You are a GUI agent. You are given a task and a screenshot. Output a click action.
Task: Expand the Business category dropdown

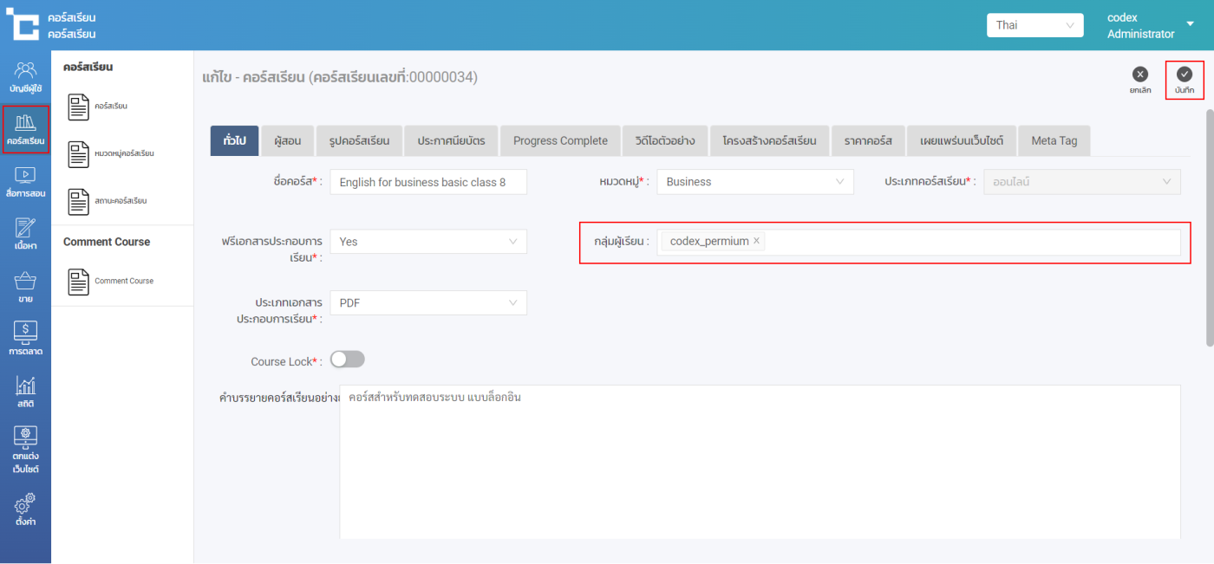[x=754, y=182]
